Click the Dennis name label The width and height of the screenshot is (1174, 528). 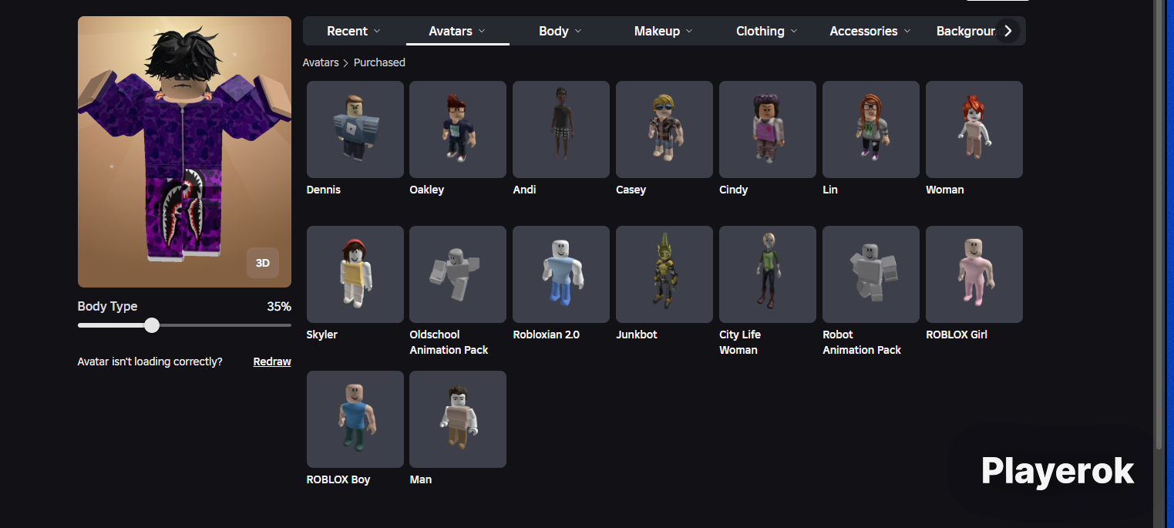[x=324, y=190]
